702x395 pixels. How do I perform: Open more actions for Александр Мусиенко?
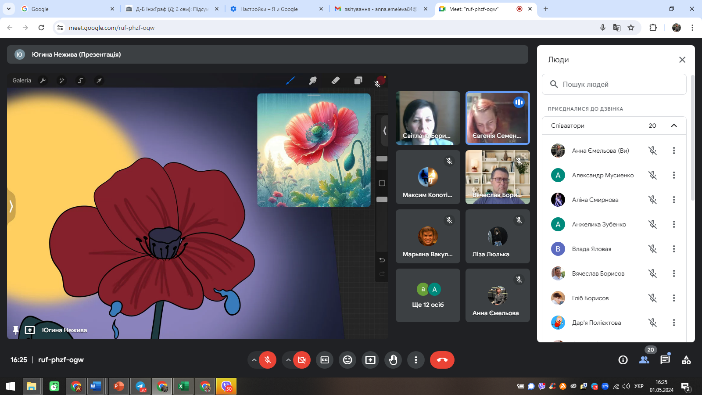674,175
